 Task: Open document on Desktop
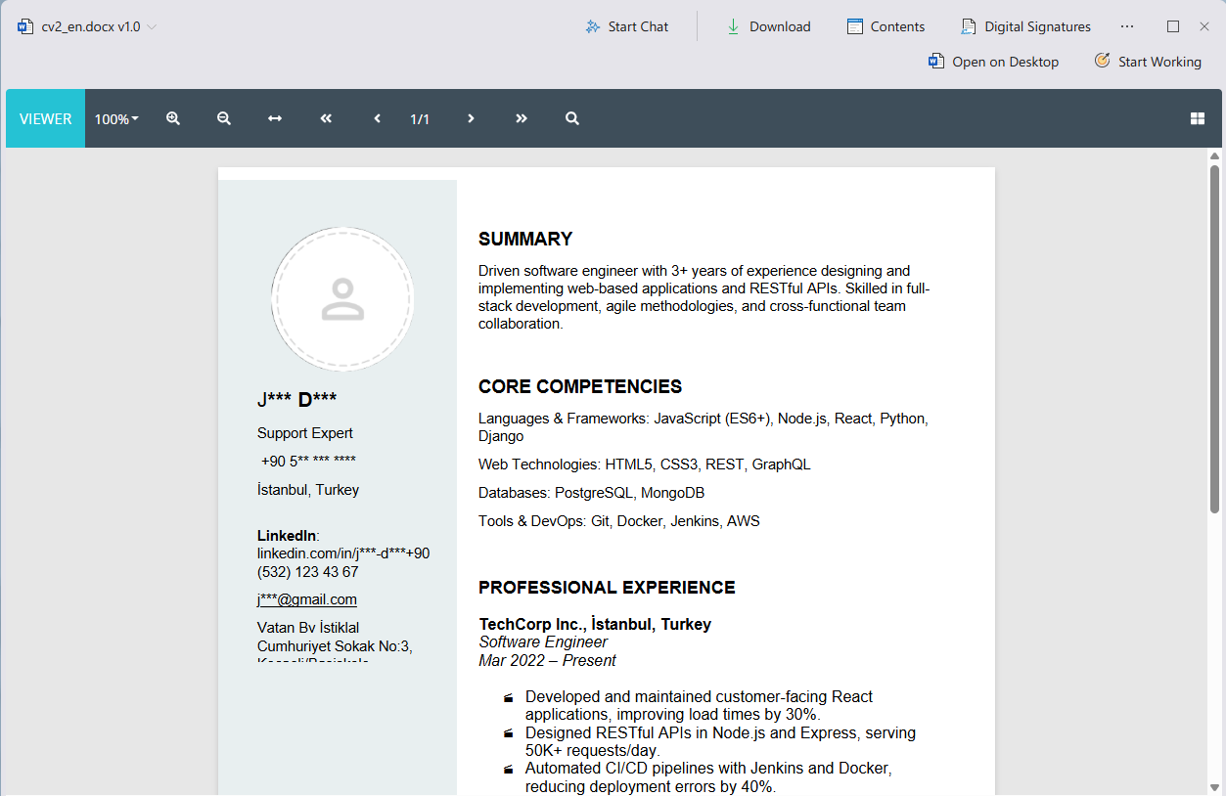993,62
